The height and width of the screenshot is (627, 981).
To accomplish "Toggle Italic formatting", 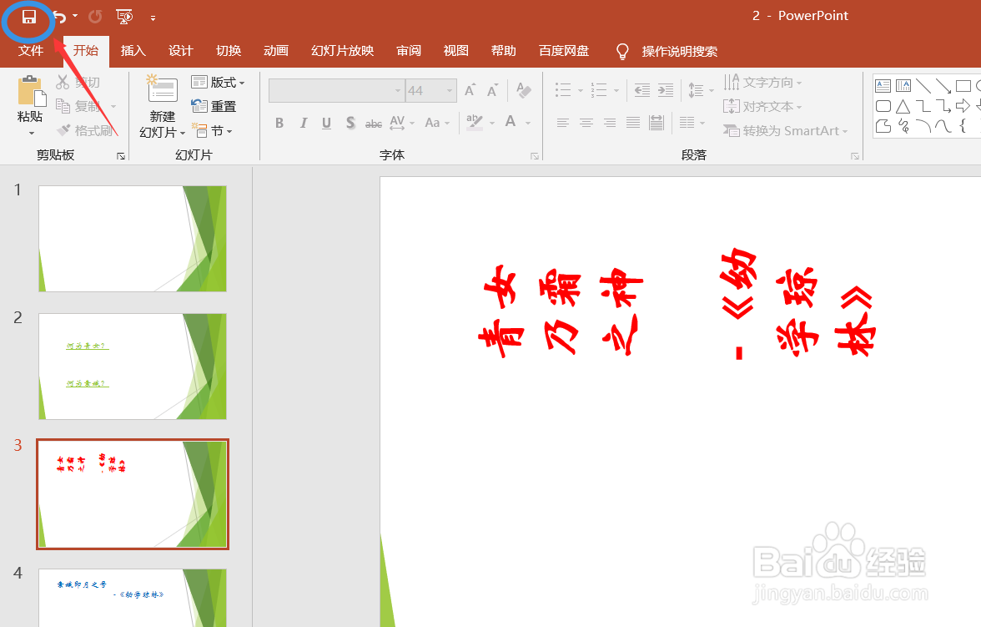I will (303, 123).
